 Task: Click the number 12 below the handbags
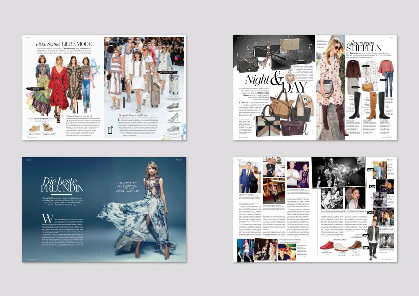(306, 133)
